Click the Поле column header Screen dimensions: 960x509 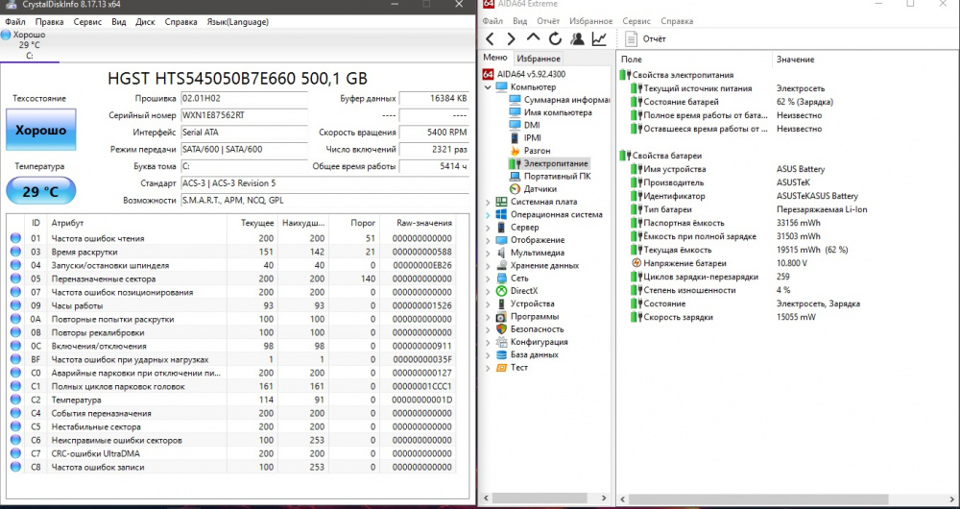pyautogui.click(x=632, y=60)
